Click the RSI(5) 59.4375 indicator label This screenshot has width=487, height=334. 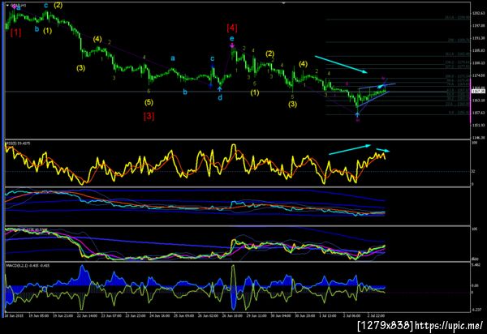18,143
